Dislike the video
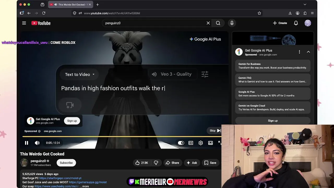 coord(156,163)
